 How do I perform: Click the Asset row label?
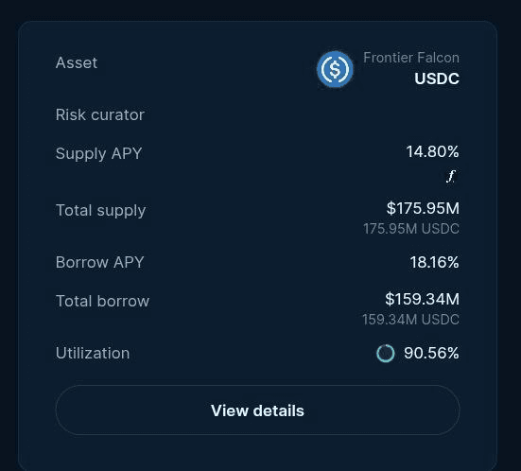(77, 62)
